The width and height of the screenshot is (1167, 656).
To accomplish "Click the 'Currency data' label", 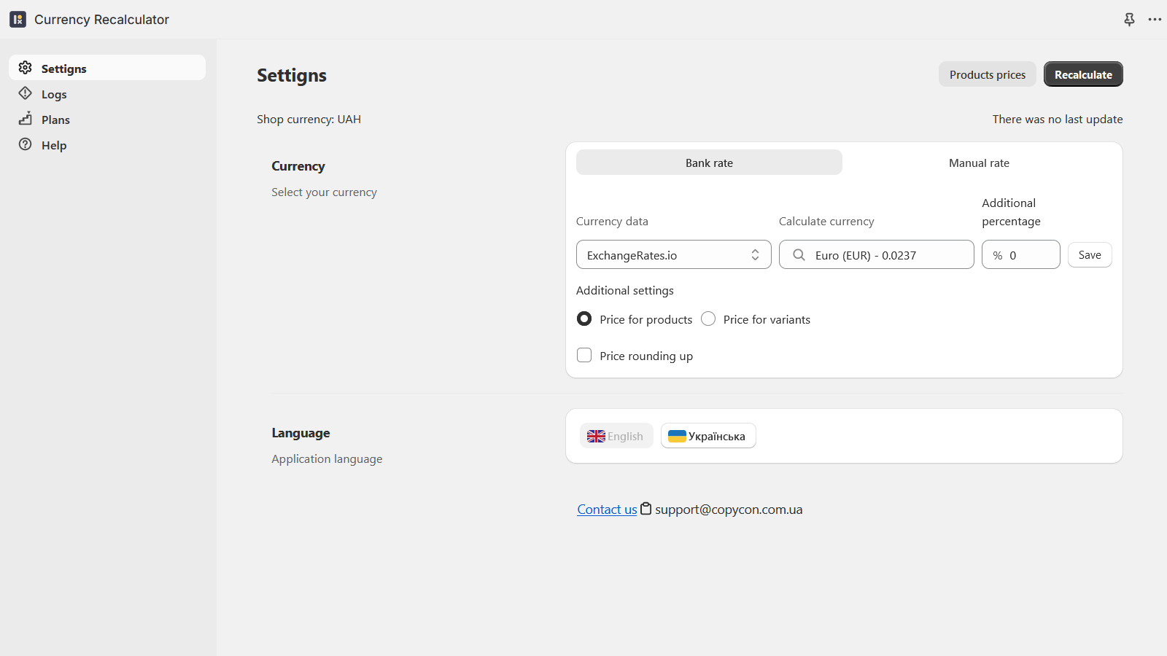I will (x=612, y=221).
